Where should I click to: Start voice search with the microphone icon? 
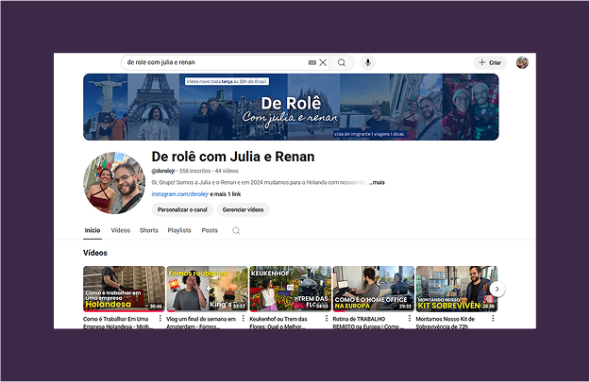(x=368, y=62)
